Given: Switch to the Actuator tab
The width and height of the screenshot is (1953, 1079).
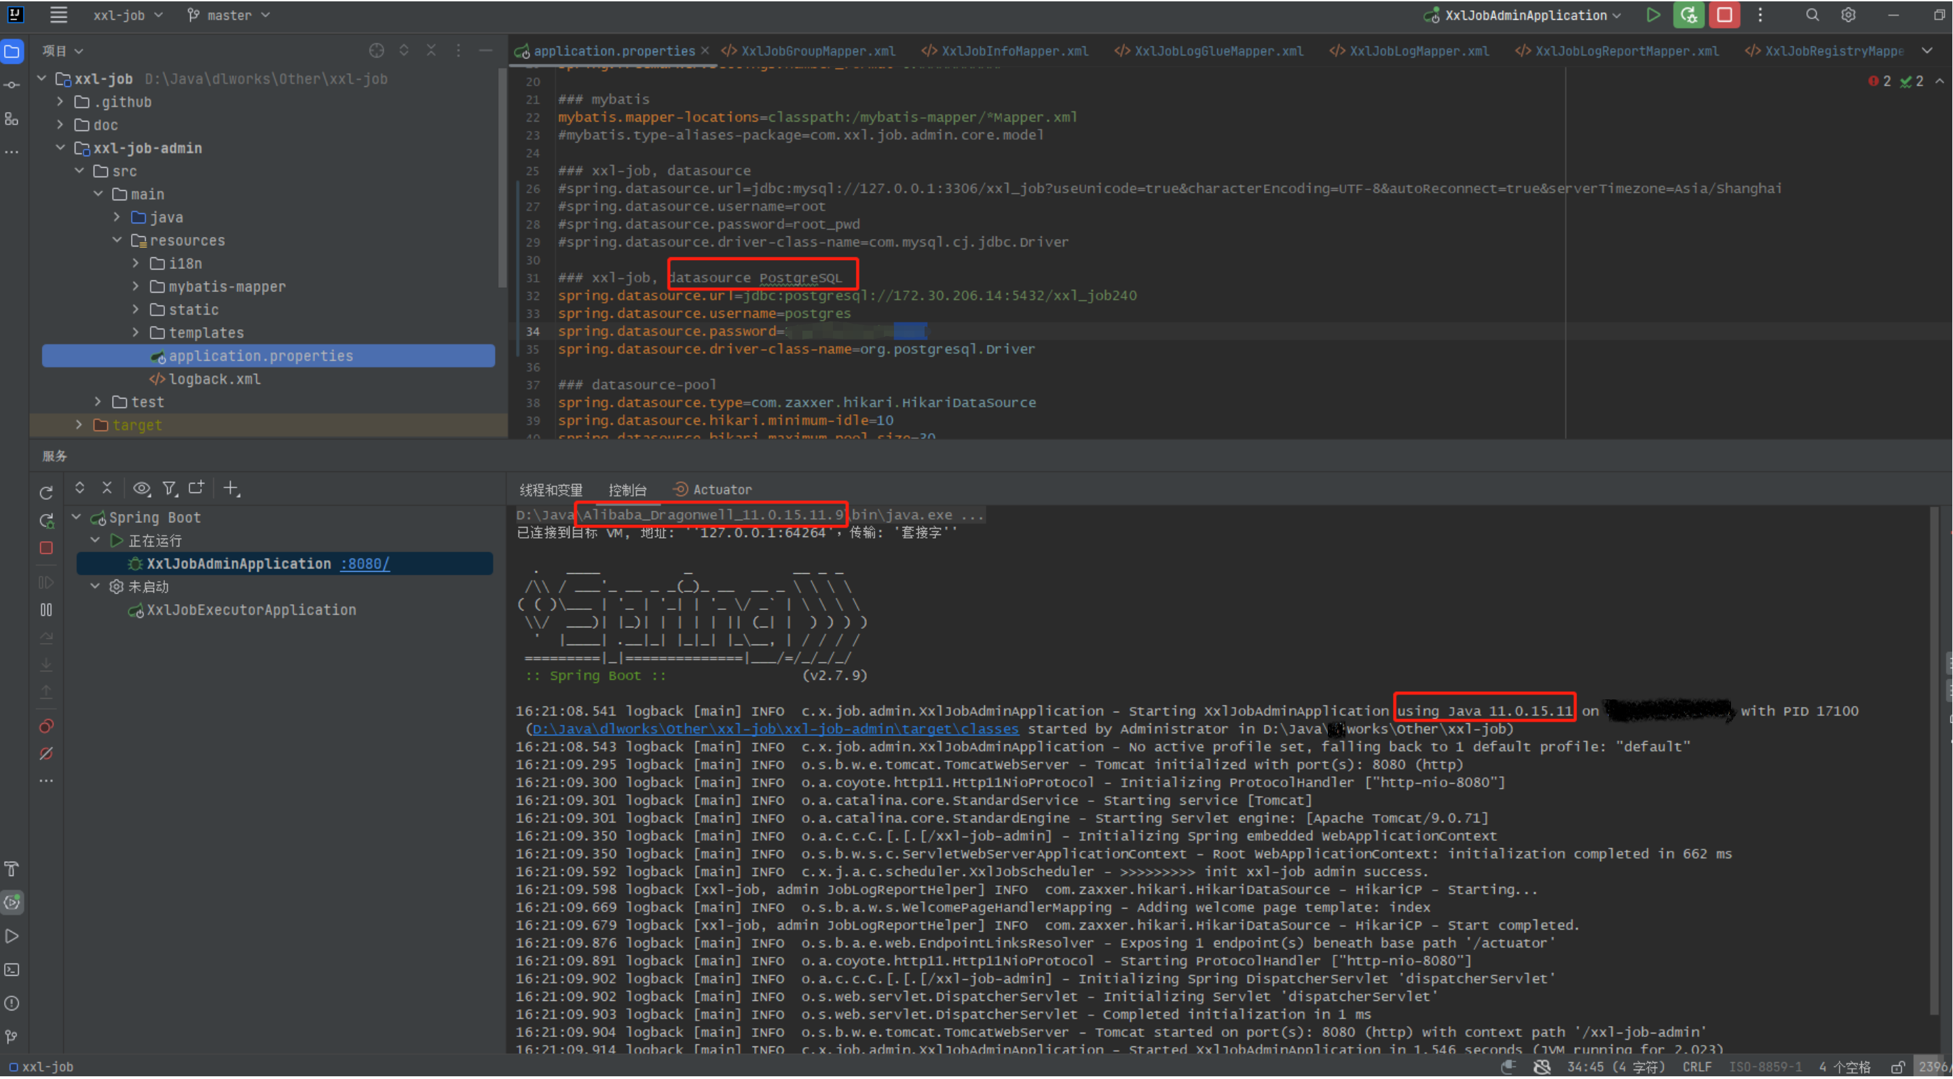Looking at the screenshot, I should click(x=721, y=490).
